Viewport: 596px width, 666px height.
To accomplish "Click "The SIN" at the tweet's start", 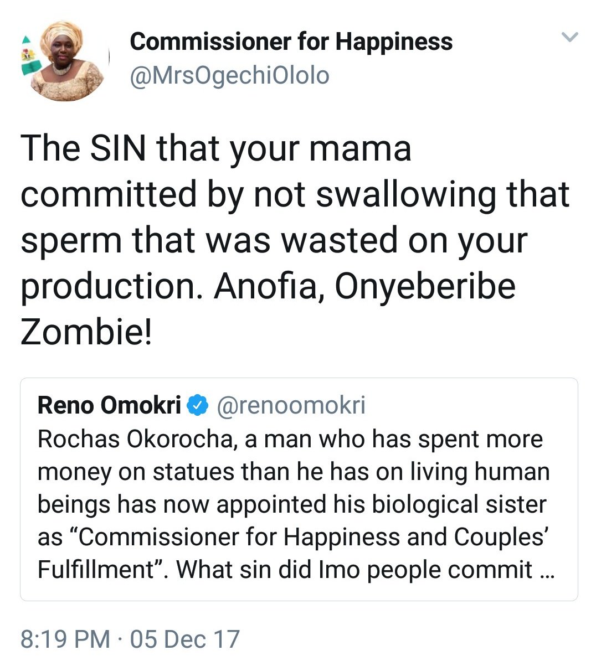I will 83,148.
